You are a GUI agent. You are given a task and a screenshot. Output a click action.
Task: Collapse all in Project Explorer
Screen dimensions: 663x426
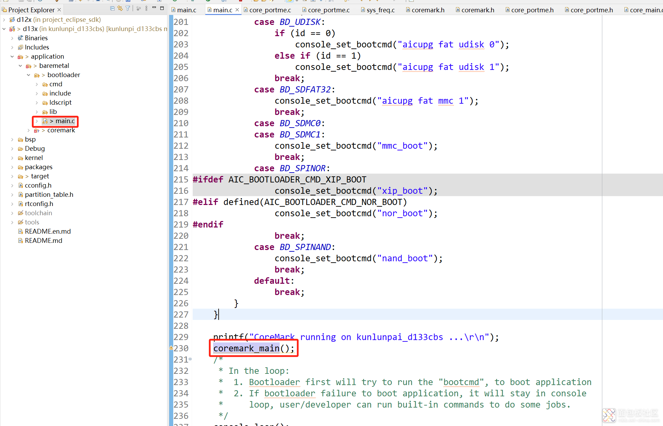pyautogui.click(x=112, y=9)
